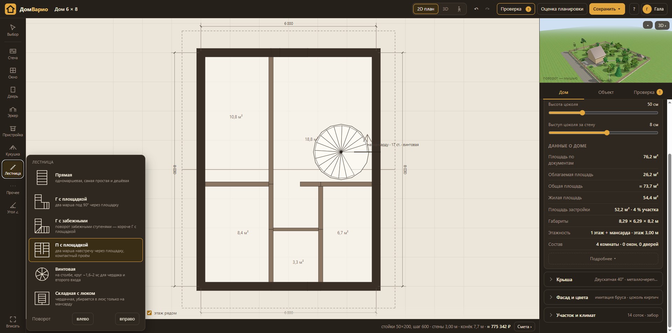This screenshot has height=333, width=672.
Task: Rotate staircase вправо
Action: coord(127,319)
